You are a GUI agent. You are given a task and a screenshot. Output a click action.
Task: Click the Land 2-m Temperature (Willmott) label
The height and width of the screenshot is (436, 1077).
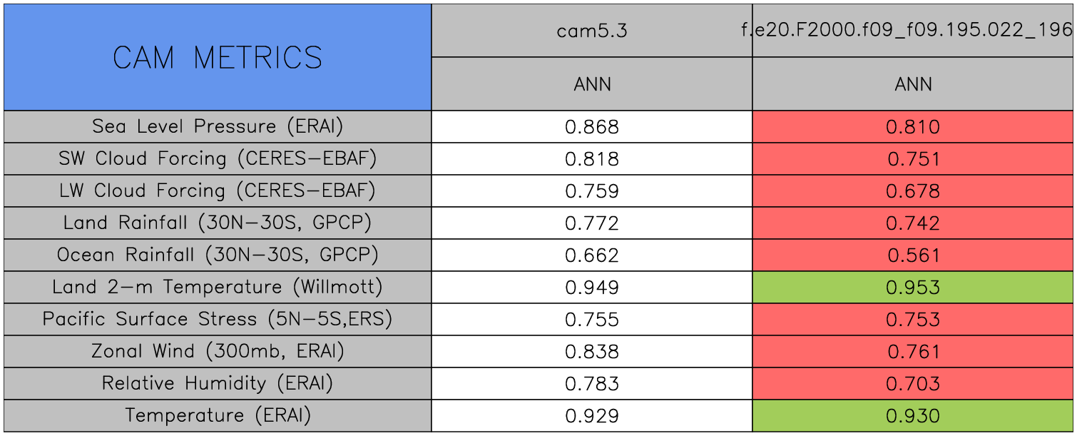(218, 288)
